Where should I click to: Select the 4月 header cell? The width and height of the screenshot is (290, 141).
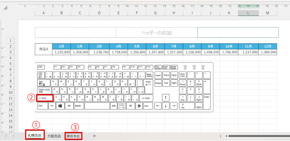(x=119, y=46)
